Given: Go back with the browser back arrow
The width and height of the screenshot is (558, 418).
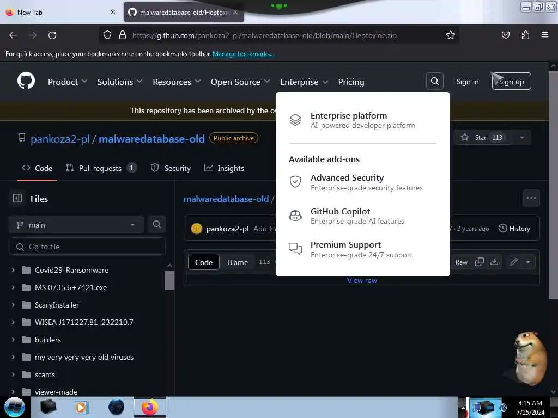Looking at the screenshot, I should (13, 35).
